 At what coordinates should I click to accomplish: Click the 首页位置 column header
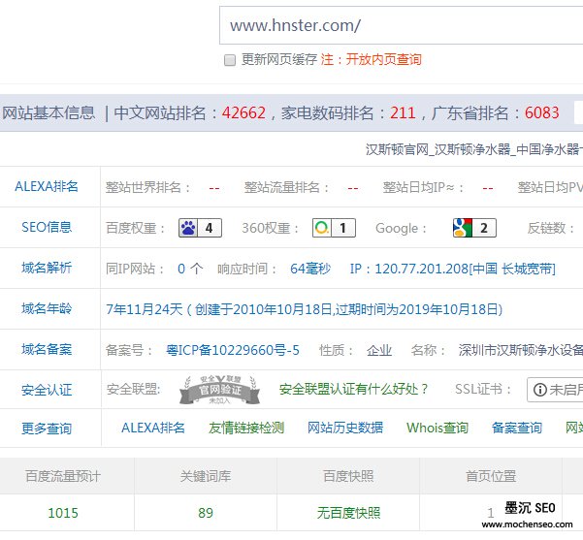(491, 476)
